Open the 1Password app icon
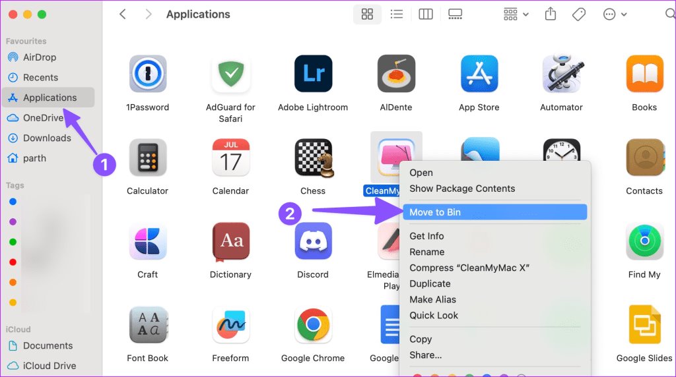Viewport: 676px width, 377px height. click(147, 74)
